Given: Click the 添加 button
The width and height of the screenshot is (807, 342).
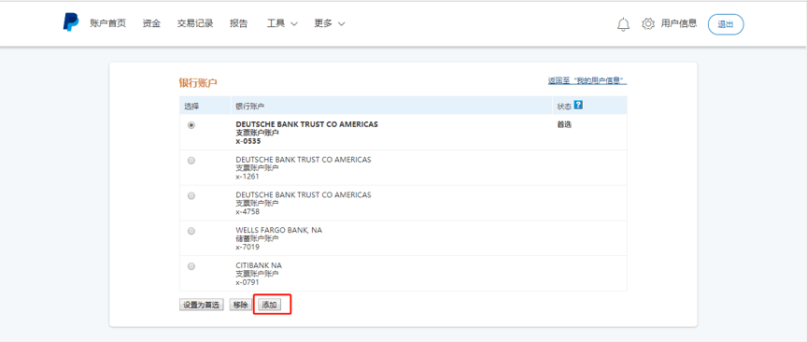Looking at the screenshot, I should [x=269, y=305].
